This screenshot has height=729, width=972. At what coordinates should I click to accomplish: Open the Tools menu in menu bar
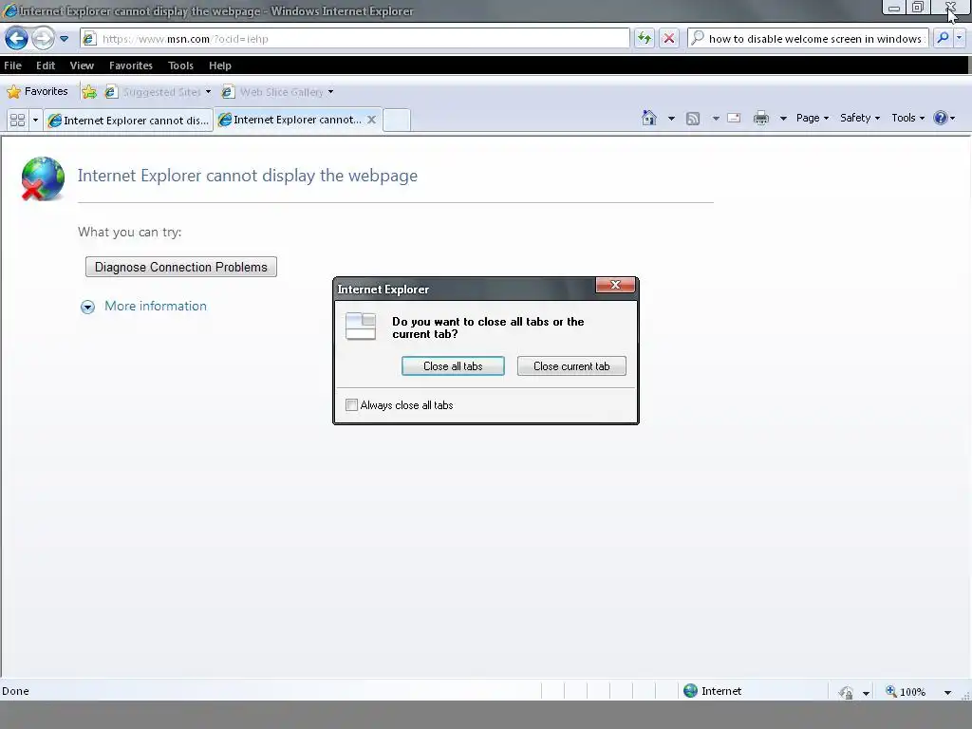tap(180, 65)
